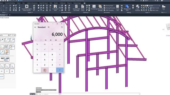Click the divide key on Calculator

click(x=60, y=49)
